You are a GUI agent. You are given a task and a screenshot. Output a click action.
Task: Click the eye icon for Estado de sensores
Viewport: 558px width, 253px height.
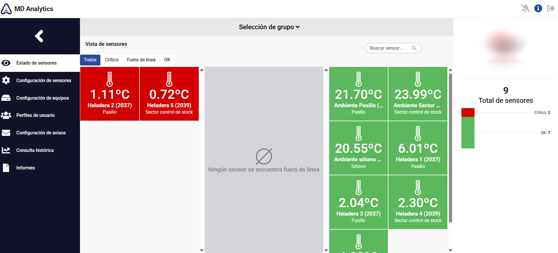[6, 63]
